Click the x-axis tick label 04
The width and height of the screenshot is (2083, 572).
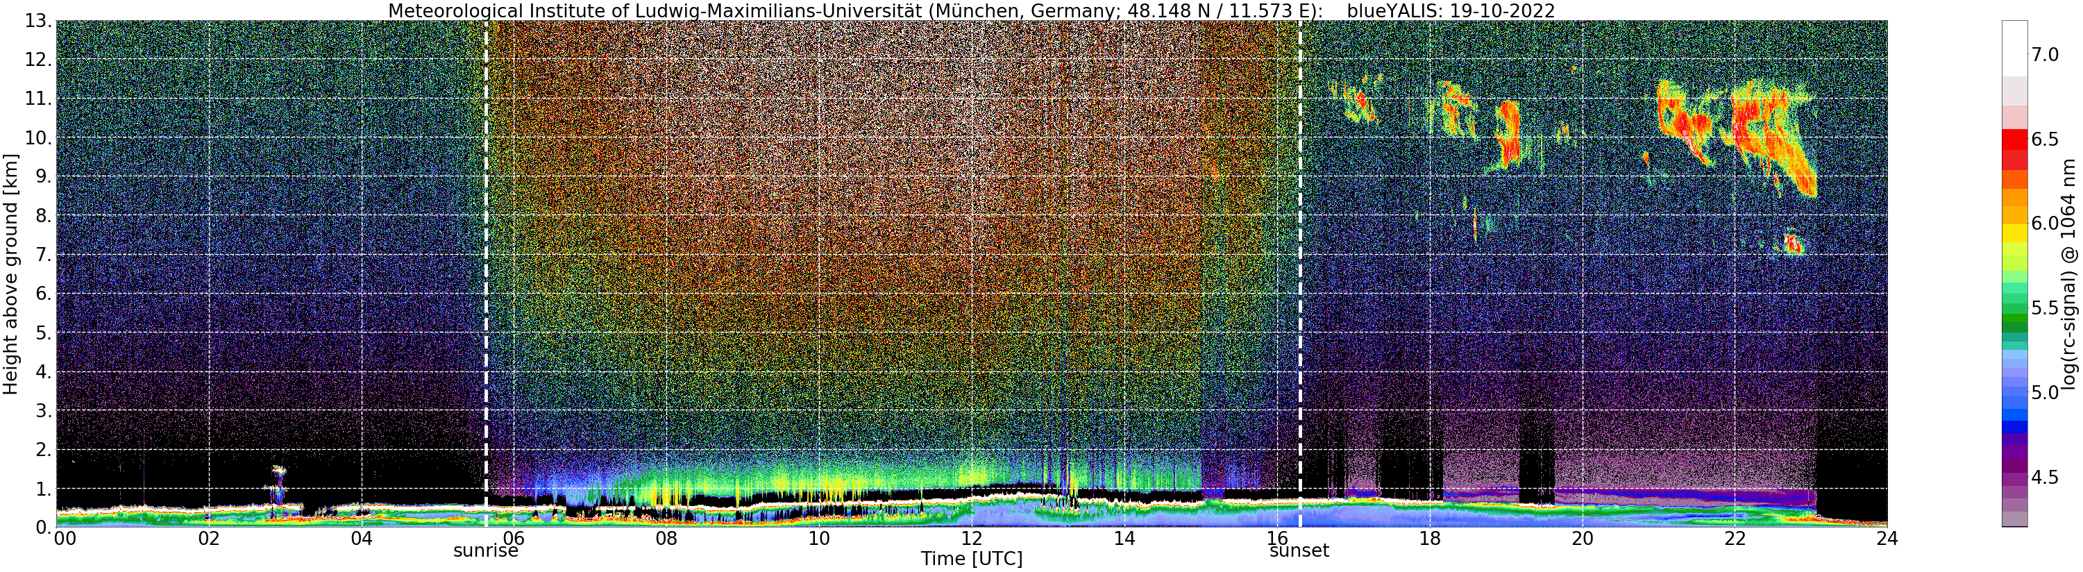362,538
